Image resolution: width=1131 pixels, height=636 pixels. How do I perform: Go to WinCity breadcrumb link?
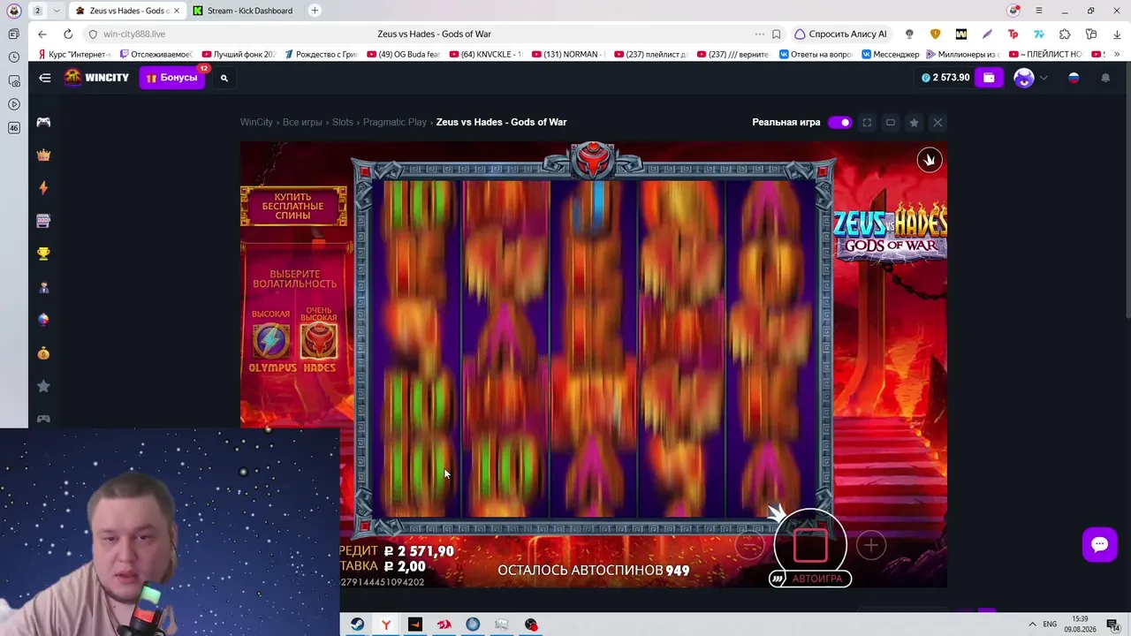[x=256, y=122]
